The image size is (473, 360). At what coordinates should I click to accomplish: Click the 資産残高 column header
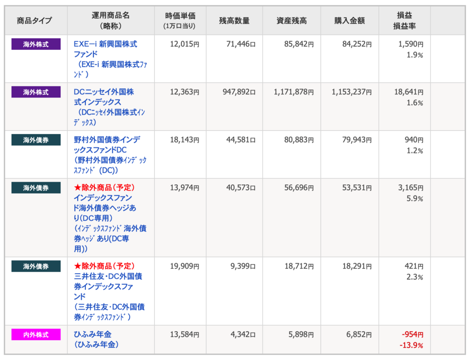(x=292, y=20)
